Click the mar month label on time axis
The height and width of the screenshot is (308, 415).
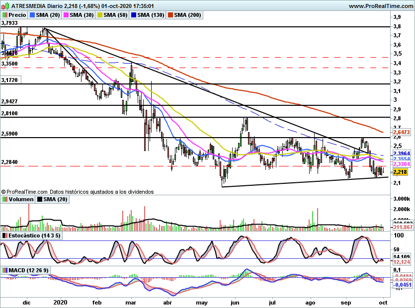131,303
